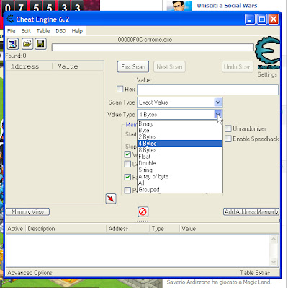Image resolution: width=288 pixels, height=288 pixels.
Task: Select String value type
Action: click(180, 170)
